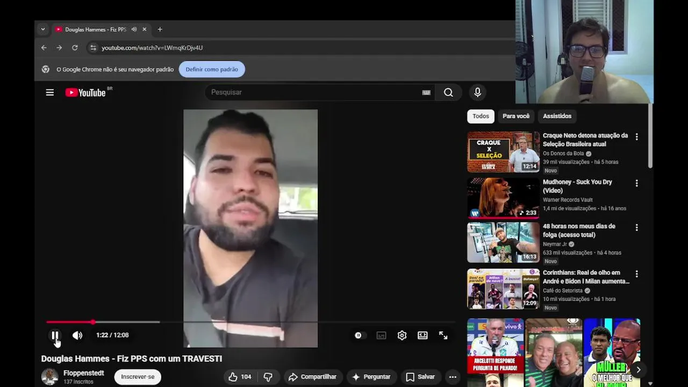The width and height of the screenshot is (688, 387).
Task: Close the Douglas Hammes tab
Action: point(144,30)
